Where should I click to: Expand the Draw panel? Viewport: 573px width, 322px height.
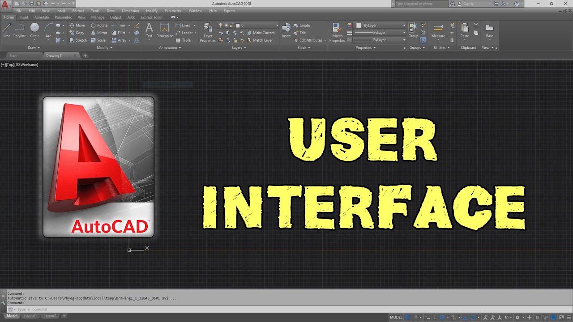[34, 47]
